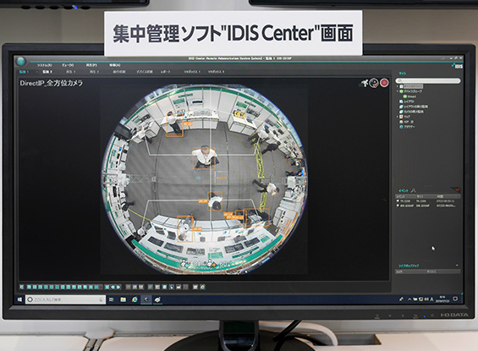Expand the highlighted top tree row arrow
This screenshot has width=478, height=351.
pyautogui.click(x=398, y=86)
